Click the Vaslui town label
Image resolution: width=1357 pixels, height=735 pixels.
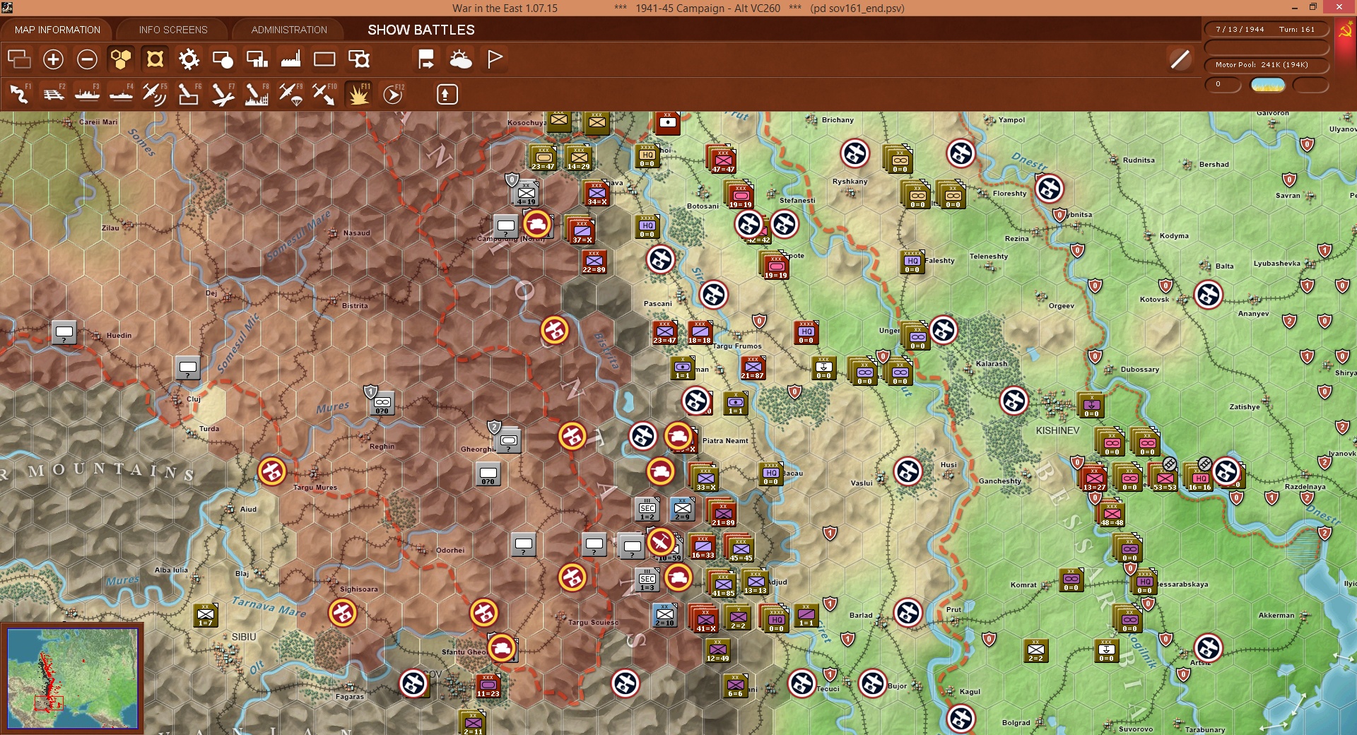tap(862, 483)
